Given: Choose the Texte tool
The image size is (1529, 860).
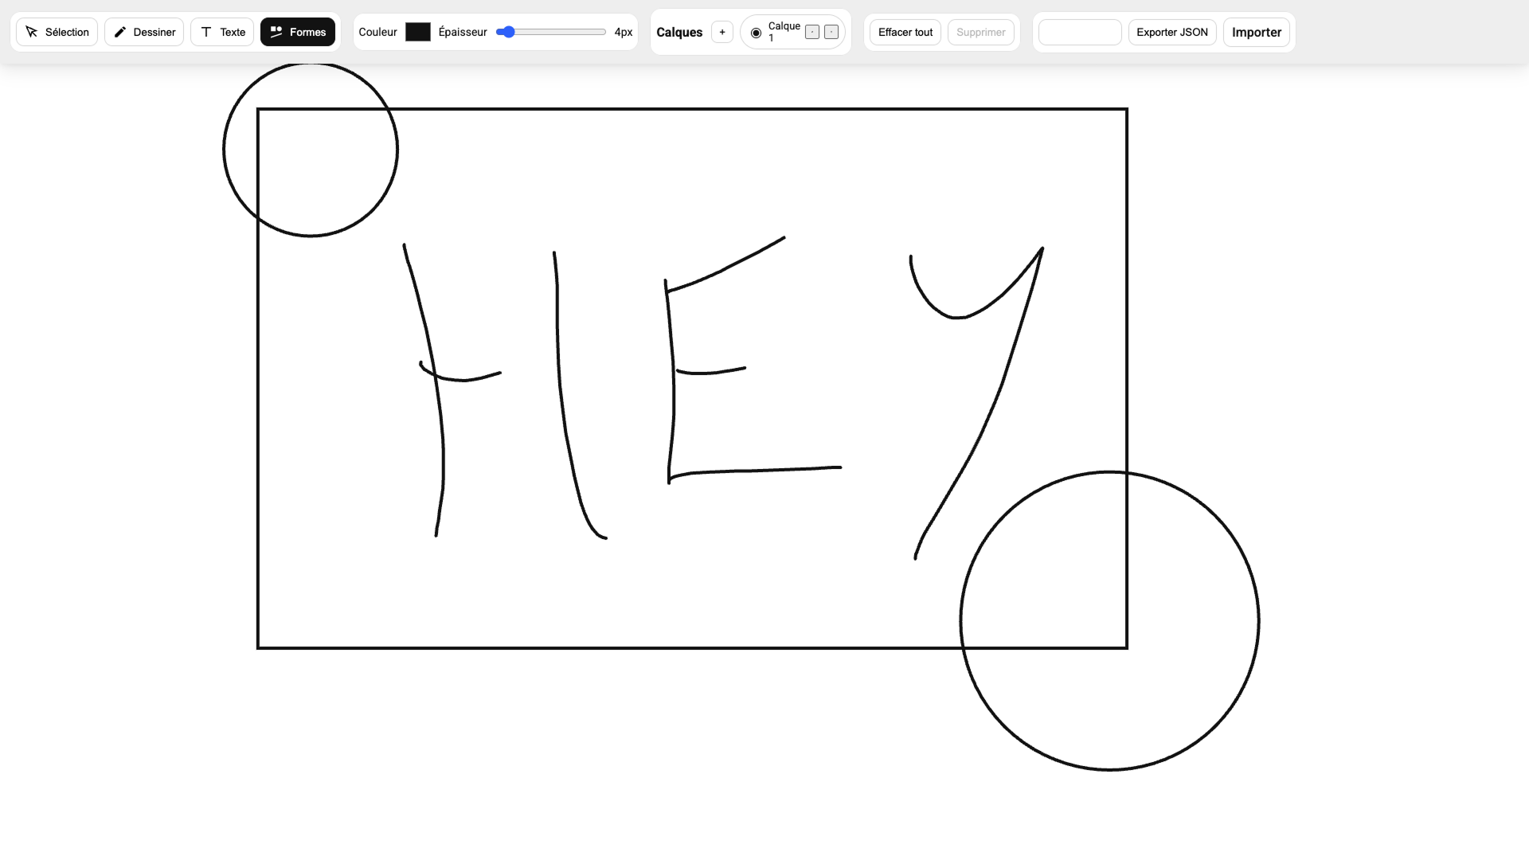Looking at the screenshot, I should coord(222,32).
